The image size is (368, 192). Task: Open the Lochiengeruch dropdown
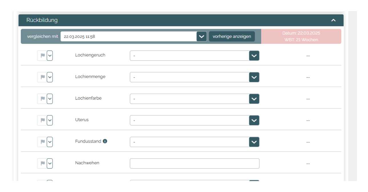254,56
